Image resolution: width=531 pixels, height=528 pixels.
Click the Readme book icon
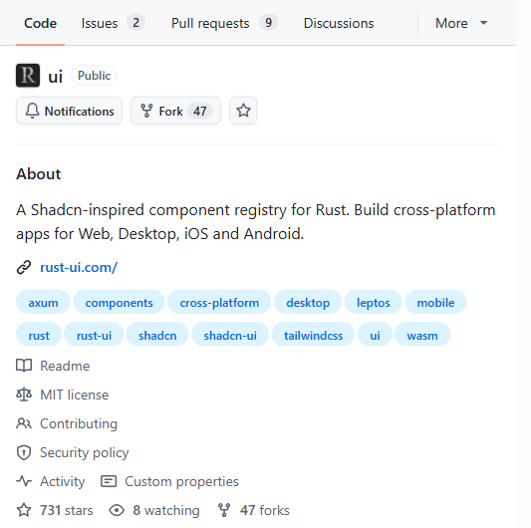(x=24, y=366)
